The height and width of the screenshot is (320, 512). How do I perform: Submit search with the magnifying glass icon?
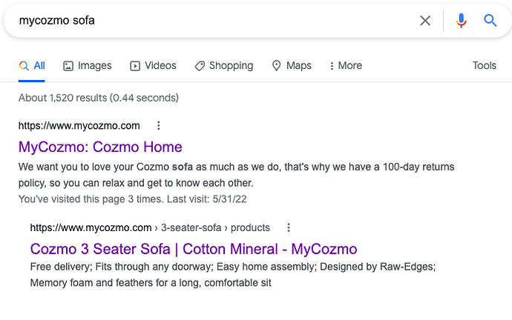[x=490, y=21]
